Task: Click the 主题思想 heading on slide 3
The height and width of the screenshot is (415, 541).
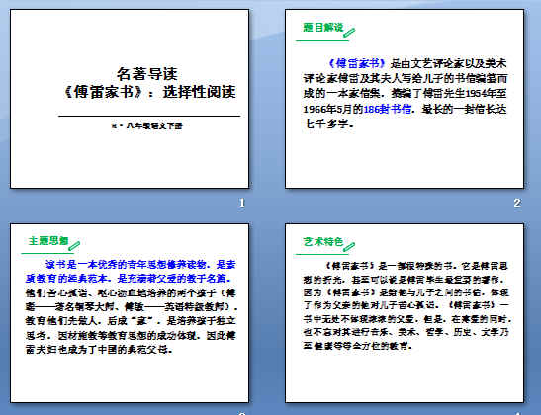Action: pos(48,241)
